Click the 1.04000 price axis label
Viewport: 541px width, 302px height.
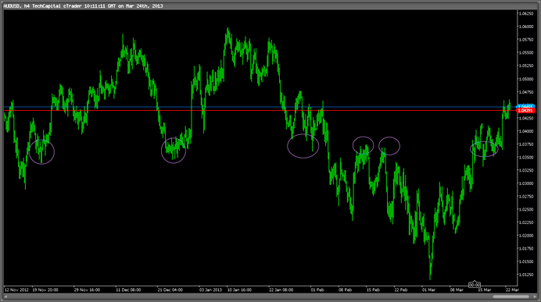(526, 131)
